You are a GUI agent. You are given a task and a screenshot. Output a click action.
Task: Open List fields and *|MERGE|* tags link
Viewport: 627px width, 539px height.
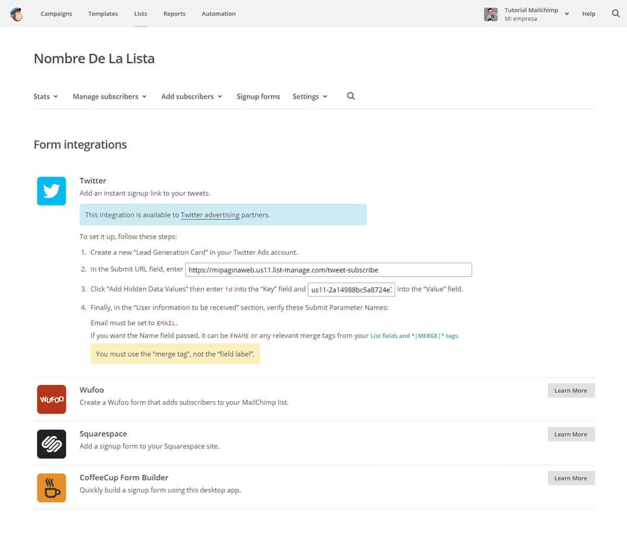[x=414, y=336]
